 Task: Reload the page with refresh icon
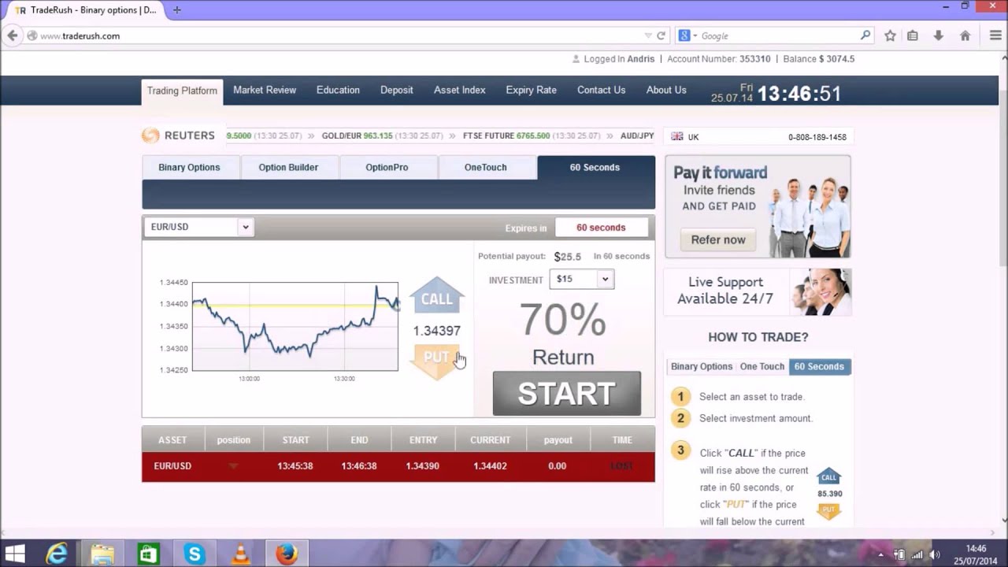click(x=661, y=35)
